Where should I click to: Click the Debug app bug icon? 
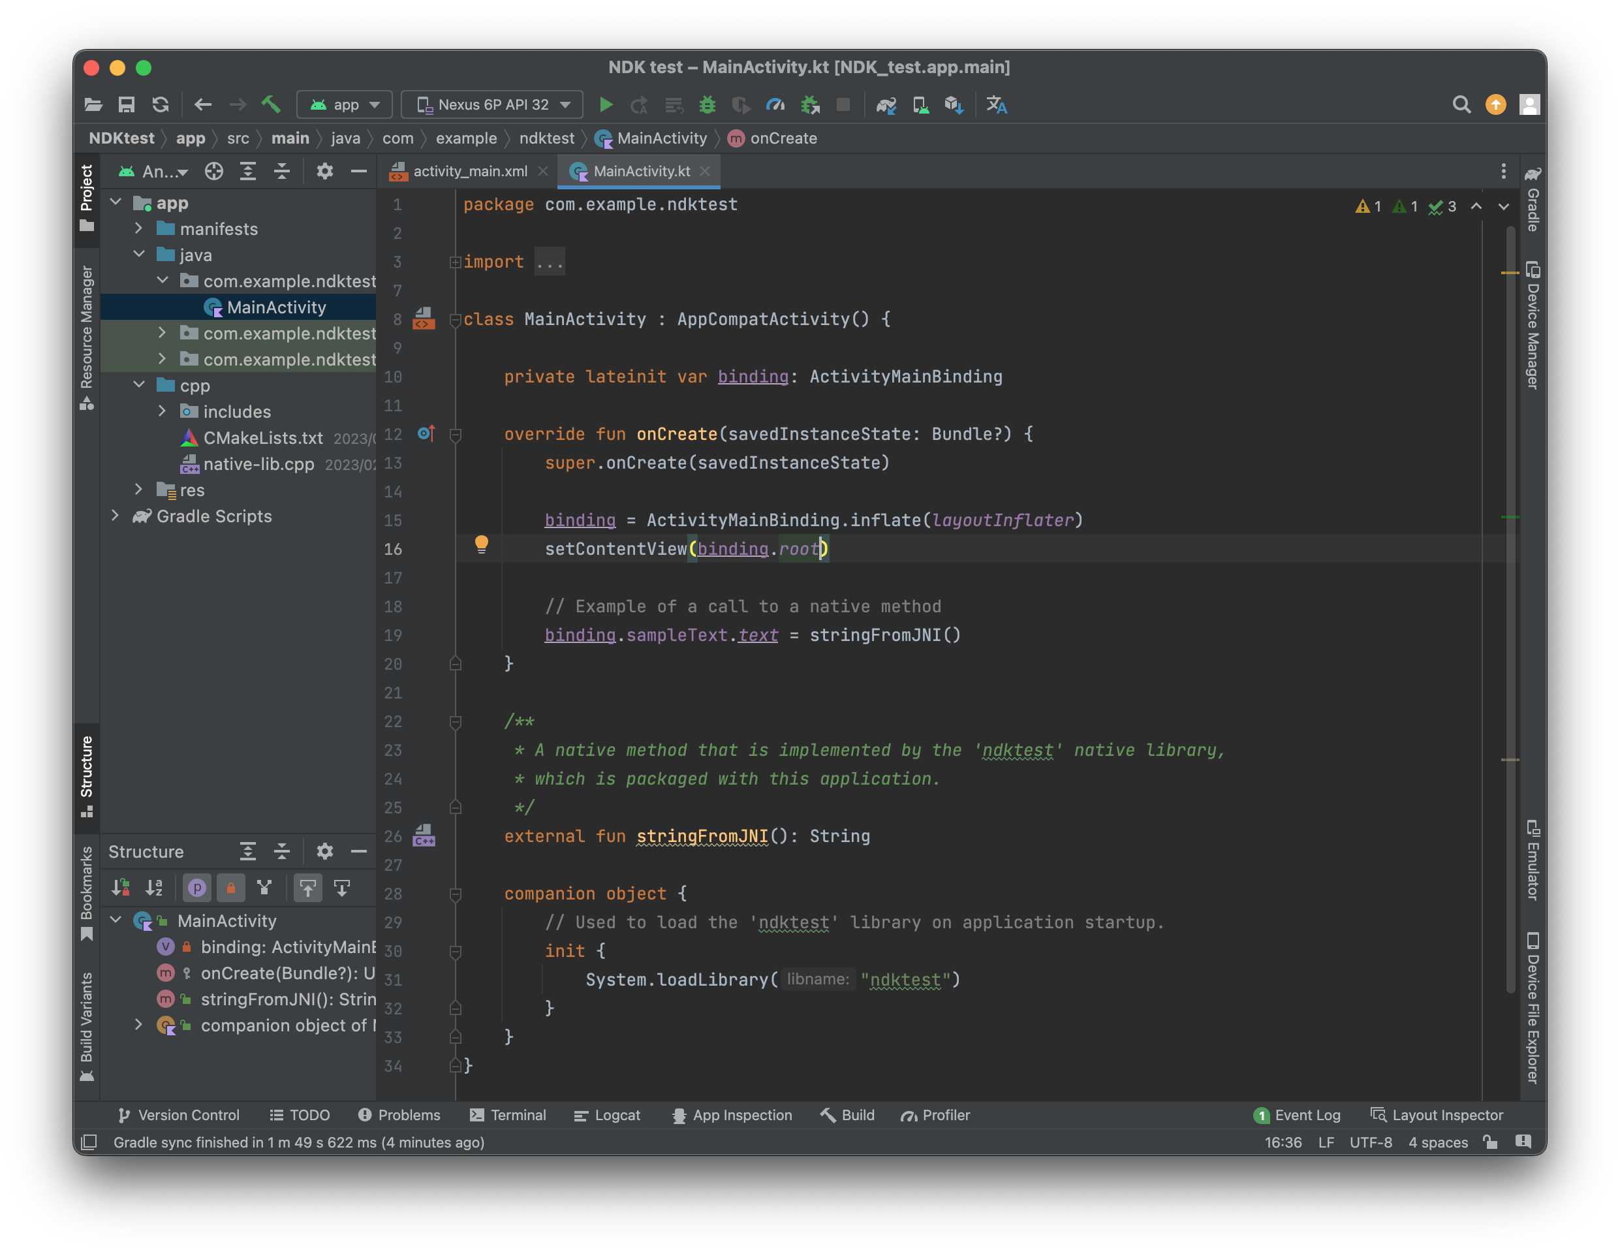tap(707, 104)
